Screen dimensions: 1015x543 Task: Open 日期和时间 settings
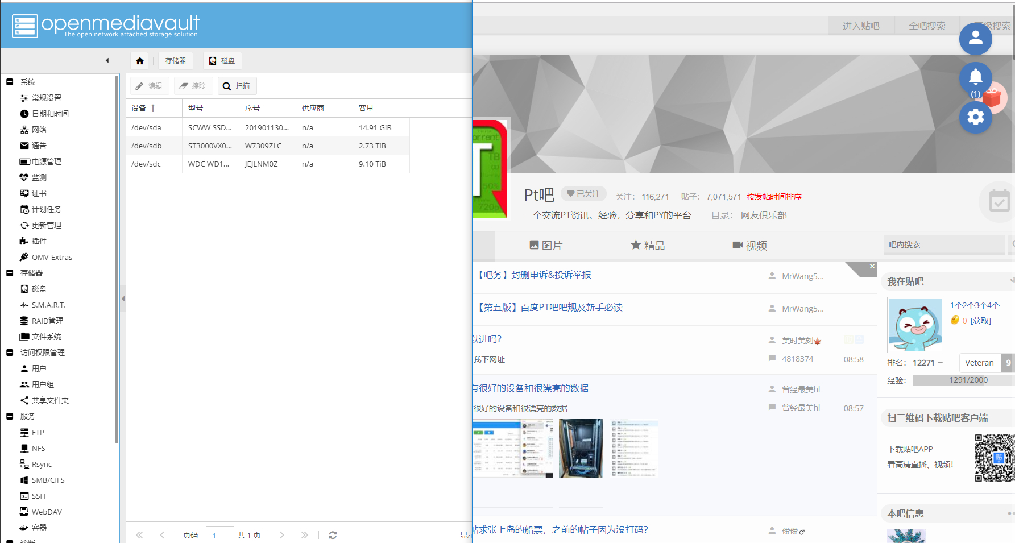[x=50, y=114]
